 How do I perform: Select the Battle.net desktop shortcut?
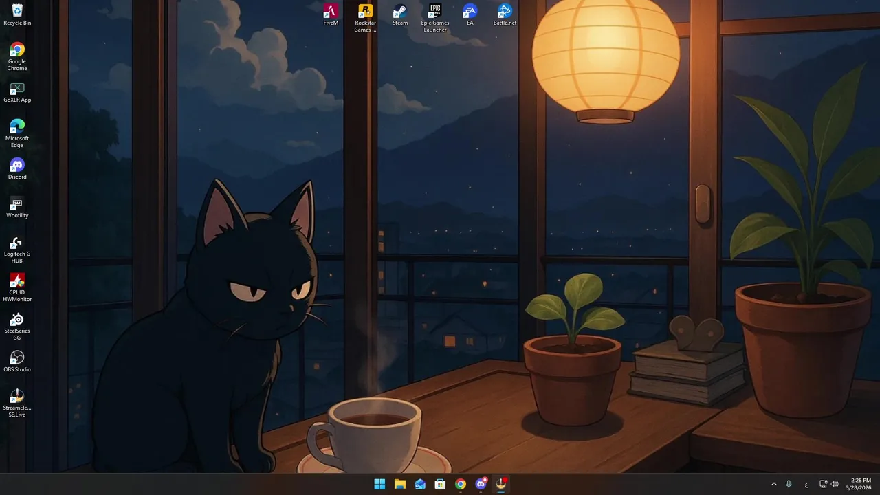505,15
